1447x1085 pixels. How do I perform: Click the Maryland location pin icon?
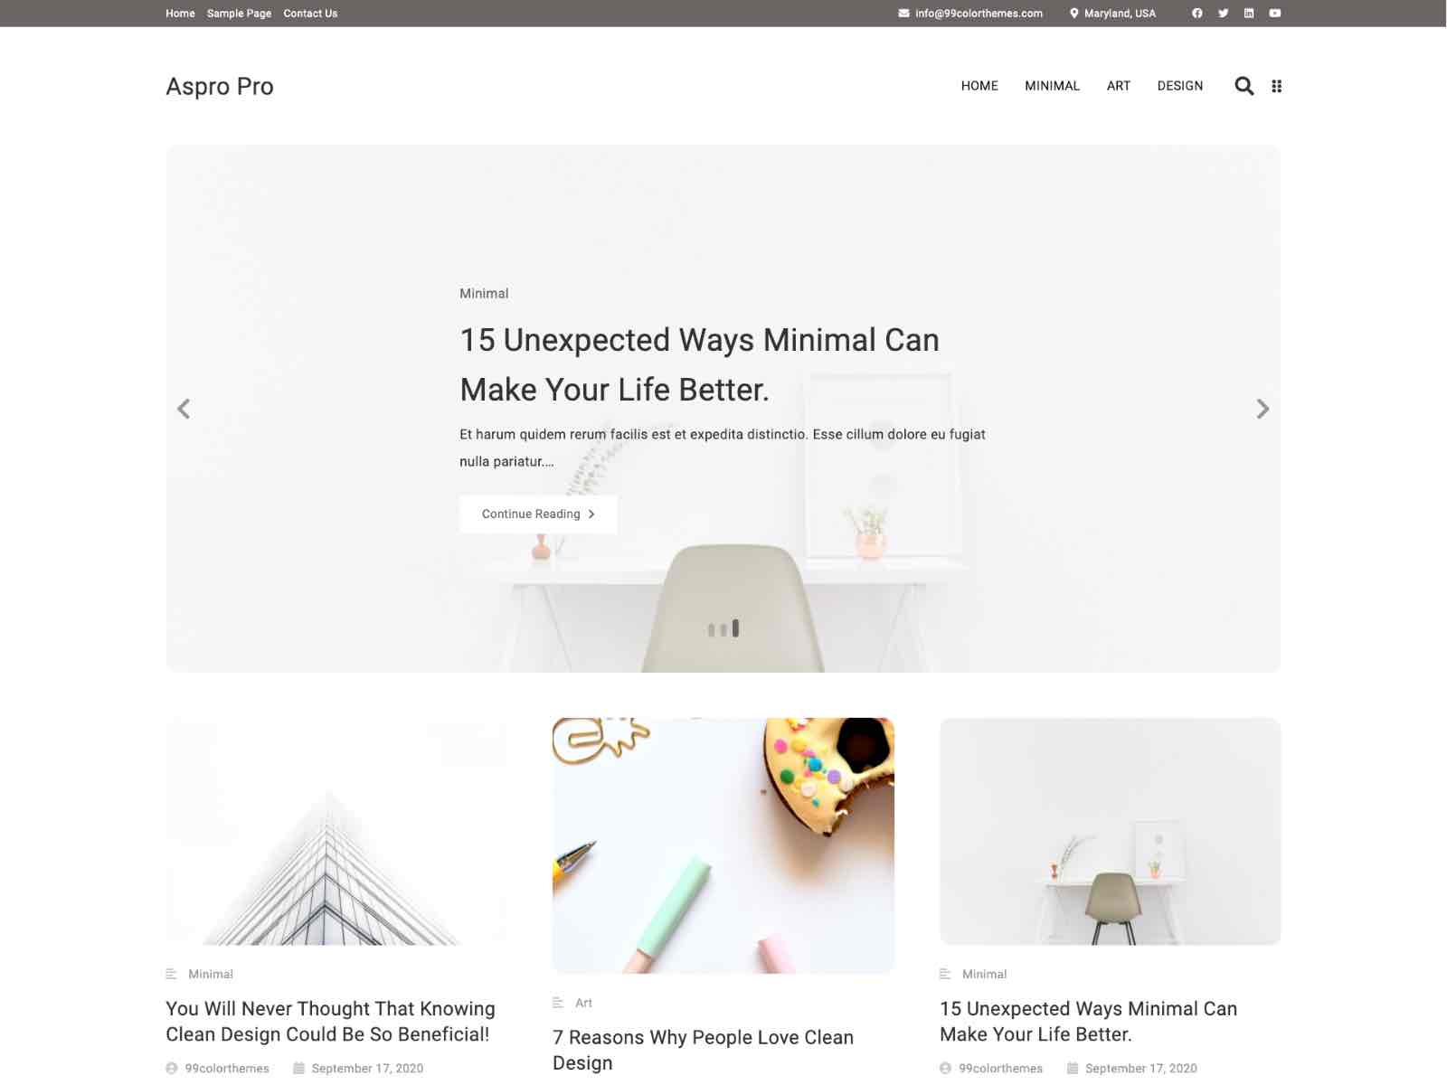(x=1074, y=14)
